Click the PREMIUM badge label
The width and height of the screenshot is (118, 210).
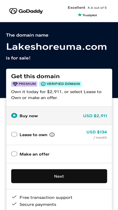coord(24,84)
